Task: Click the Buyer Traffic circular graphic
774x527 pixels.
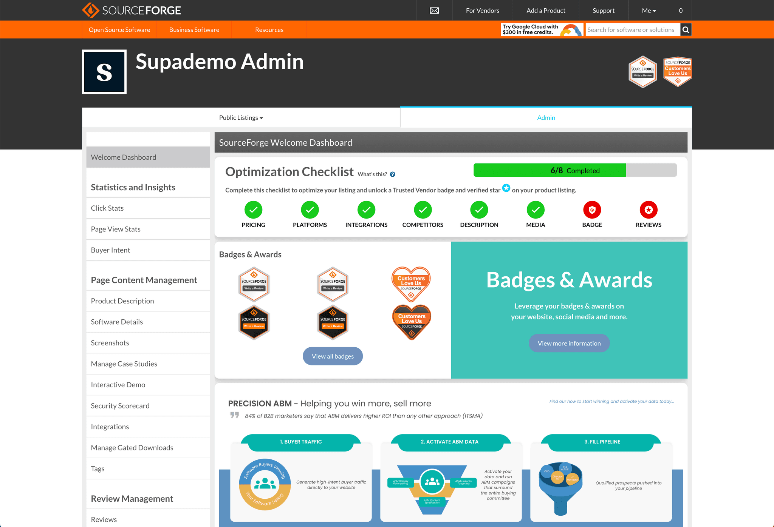Action: (x=265, y=484)
